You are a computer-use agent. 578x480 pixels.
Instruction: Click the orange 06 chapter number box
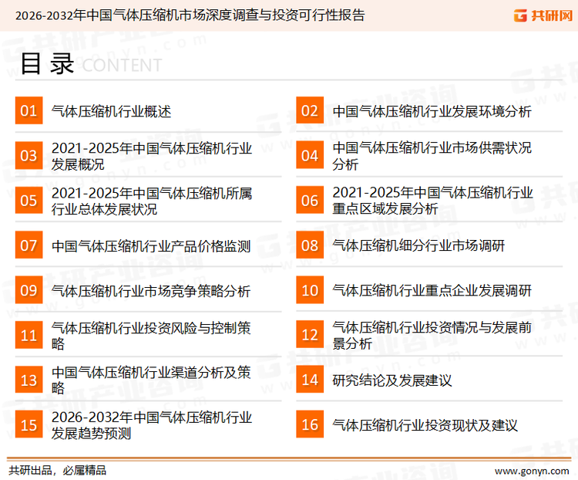point(310,200)
